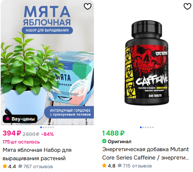Add Mutant Caffeine to favorites heart
The image size is (193, 172).
coord(187,6)
